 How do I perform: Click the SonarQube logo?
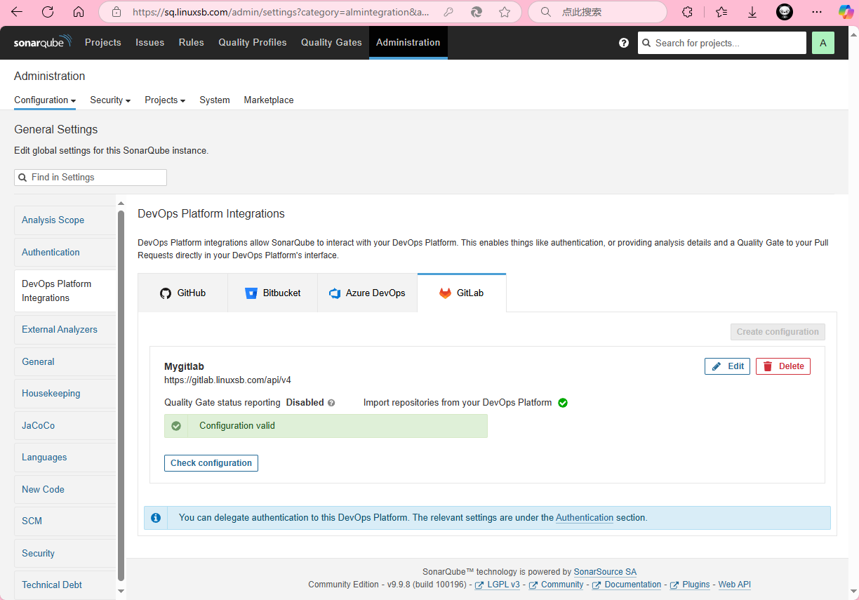pos(42,42)
